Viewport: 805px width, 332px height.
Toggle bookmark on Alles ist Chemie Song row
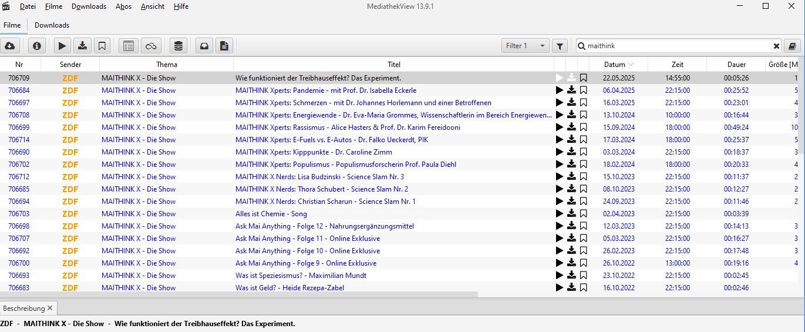pyautogui.click(x=583, y=214)
